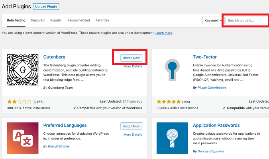Click the Two-Factor keyhole icon
Viewport: 269px width, 159px height.
(x=172, y=70)
